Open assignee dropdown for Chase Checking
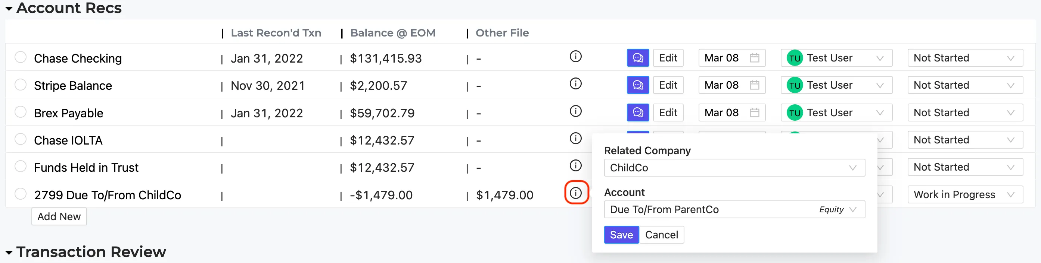Screen dimensions: 1041x263 [836, 58]
